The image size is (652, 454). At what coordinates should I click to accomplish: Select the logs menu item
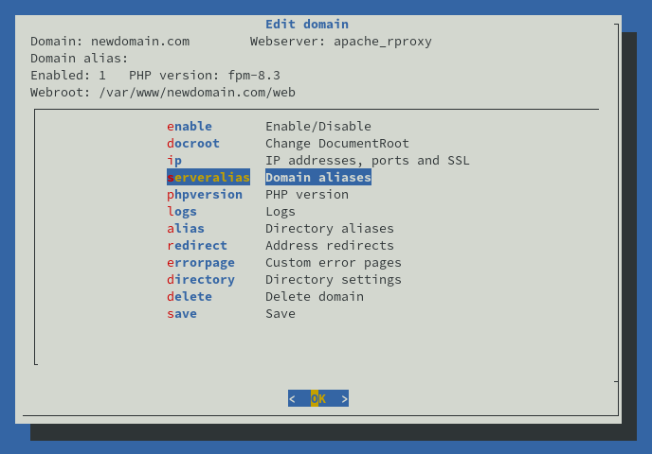click(182, 211)
